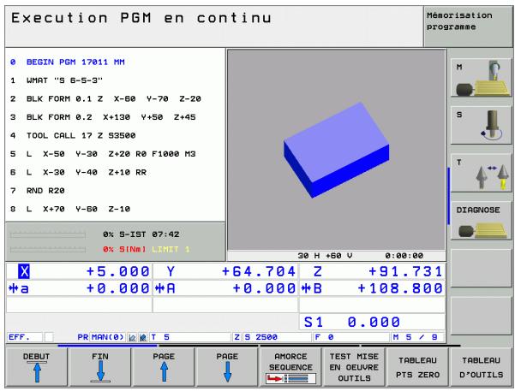Image resolution: width=515 pixels, height=391 pixels.
Task: Click the blue vertical softkey row indicator
Action: 449,196
